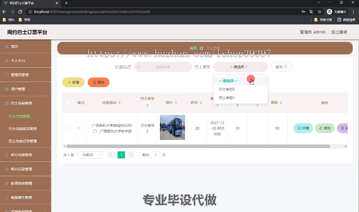Click the orange 删除 delete button
This screenshot has width=359, height=212.
[x=99, y=82]
